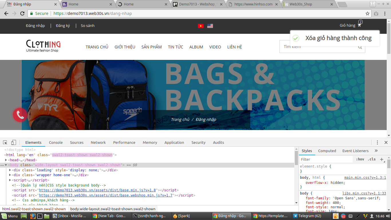Select the Vietnamese flag language icon
Viewport: 391px width, 220px height.
click(x=201, y=26)
